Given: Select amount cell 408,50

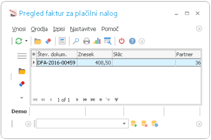Looking at the screenshot, I should coord(95,62).
